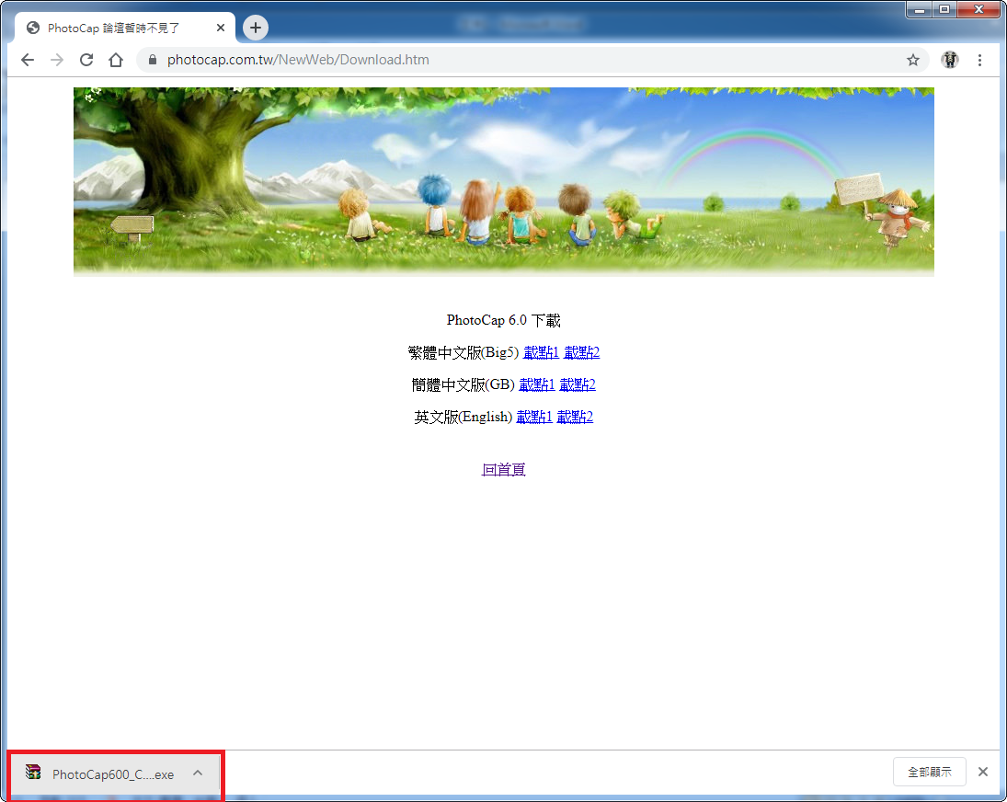1007x802 pixels.
Task: Maximize the Chrome window
Action: point(944,9)
